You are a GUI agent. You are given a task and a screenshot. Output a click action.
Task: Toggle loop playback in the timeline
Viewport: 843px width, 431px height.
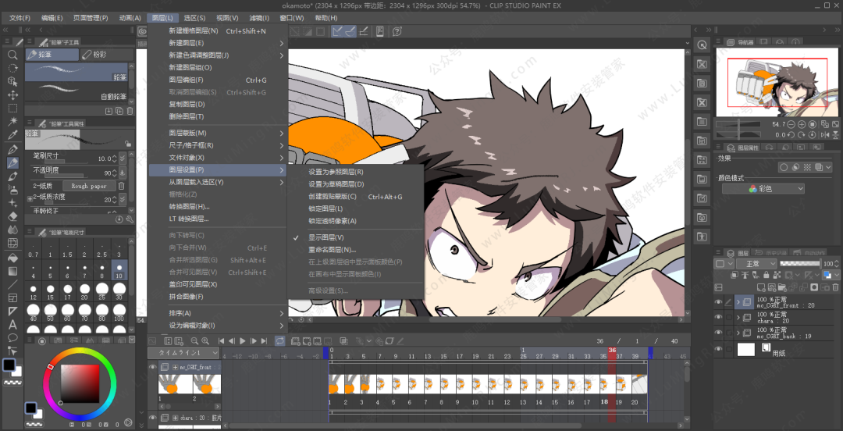pyautogui.click(x=279, y=340)
